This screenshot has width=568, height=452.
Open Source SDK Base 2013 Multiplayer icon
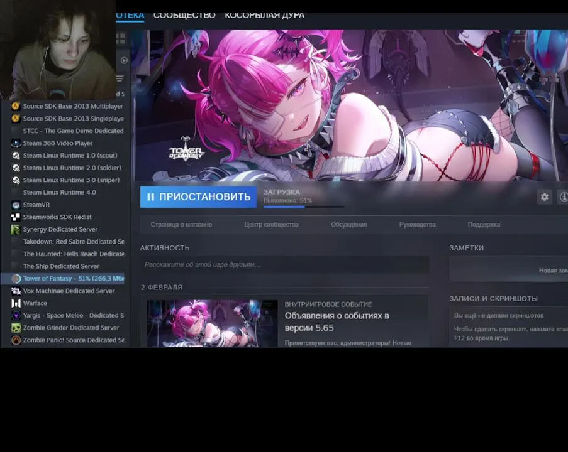(16, 106)
